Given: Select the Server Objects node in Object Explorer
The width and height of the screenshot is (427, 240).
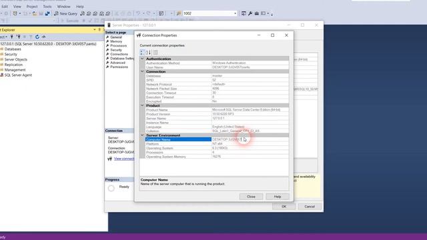Looking at the screenshot, I should point(16,59).
